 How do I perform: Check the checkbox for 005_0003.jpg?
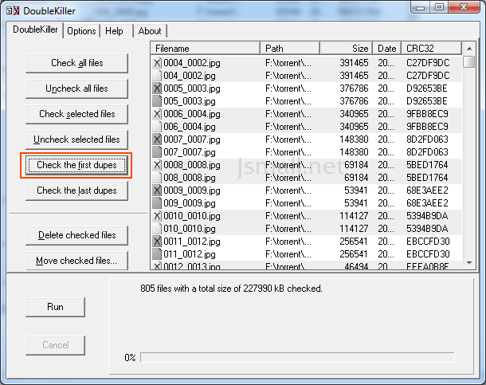[157, 101]
